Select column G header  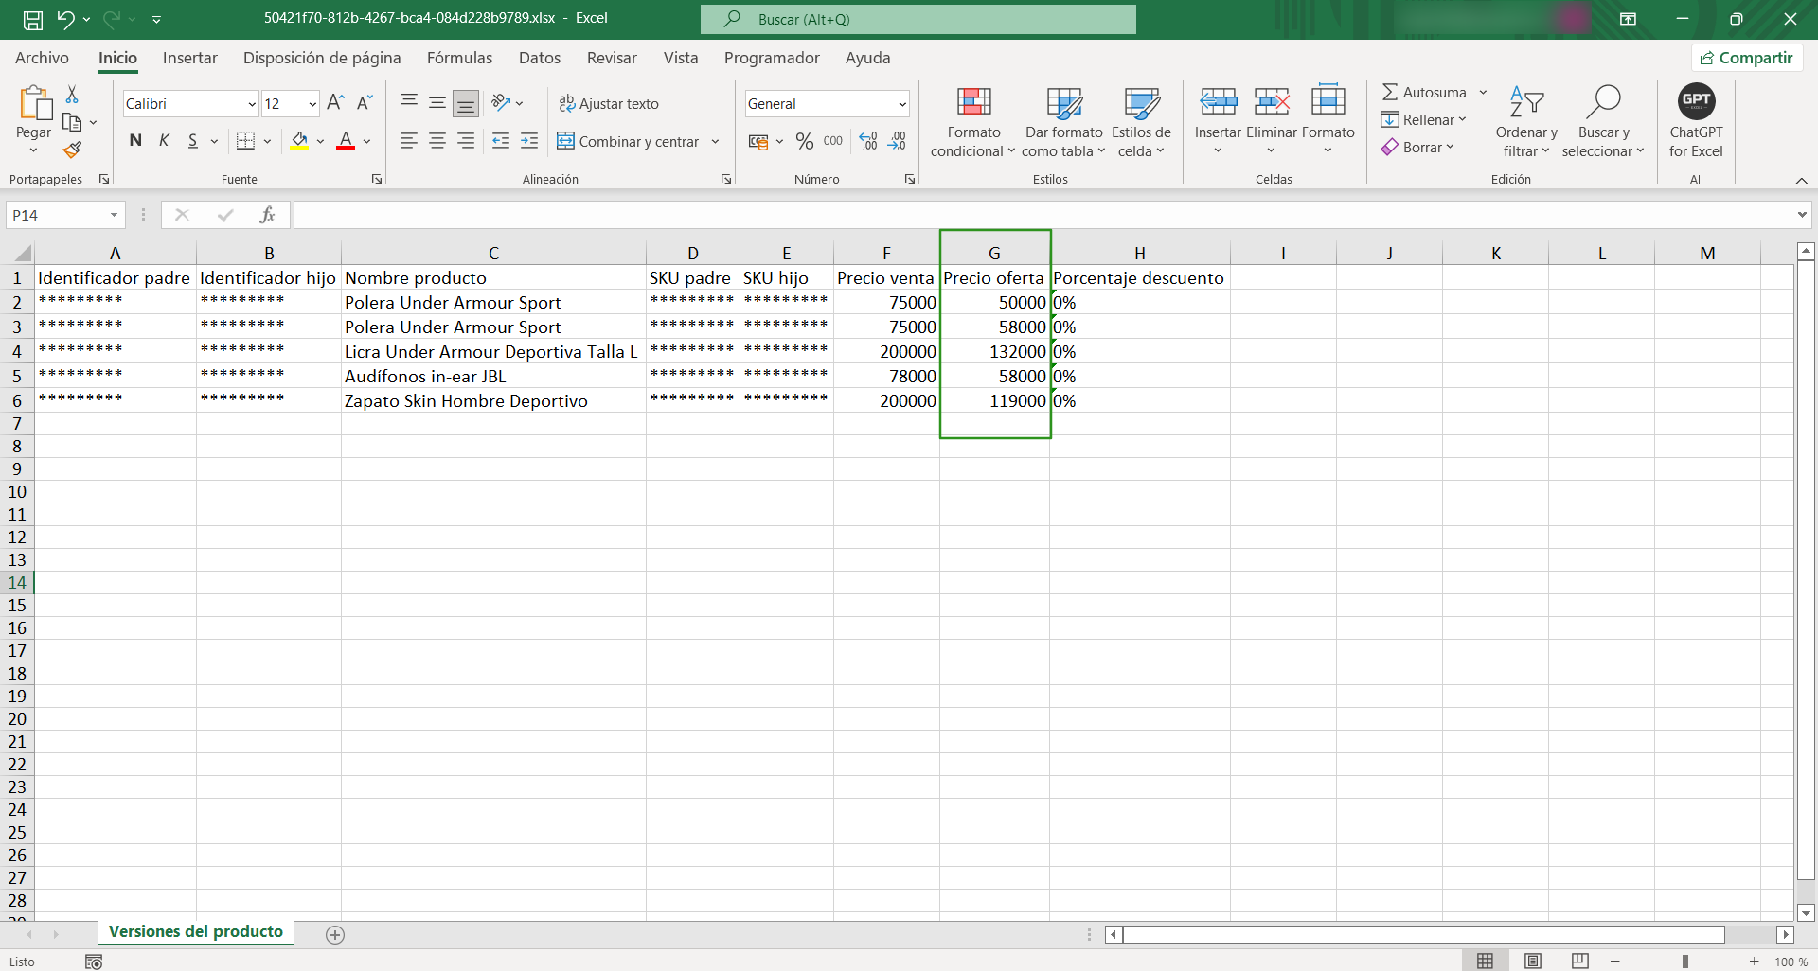(994, 253)
